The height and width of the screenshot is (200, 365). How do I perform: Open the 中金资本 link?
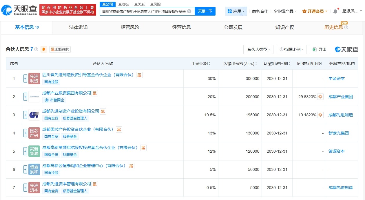[337, 78]
